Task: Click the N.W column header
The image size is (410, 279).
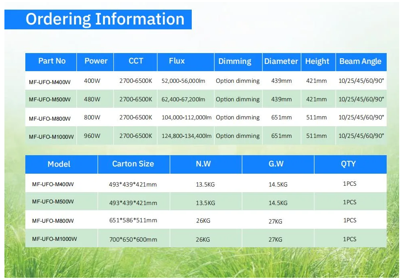Action: click(203, 164)
